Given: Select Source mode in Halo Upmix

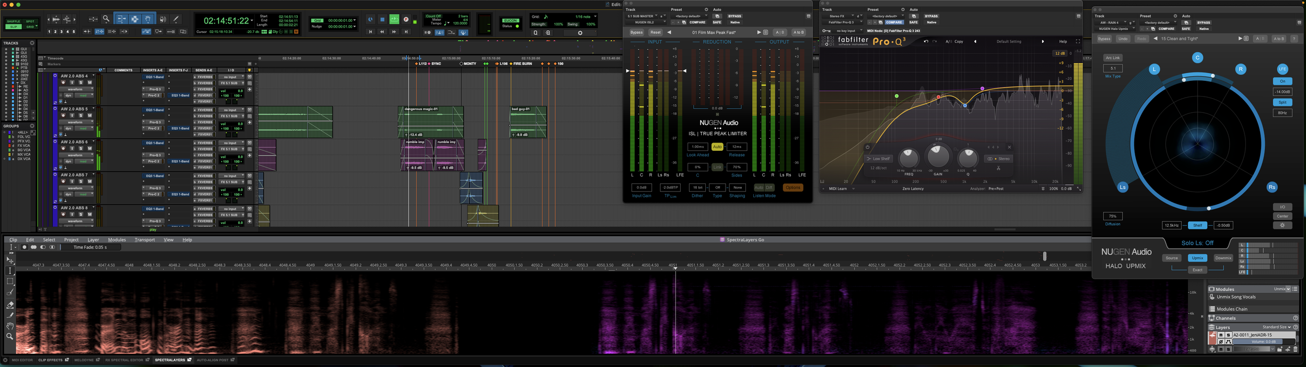Looking at the screenshot, I should pos(1172,258).
